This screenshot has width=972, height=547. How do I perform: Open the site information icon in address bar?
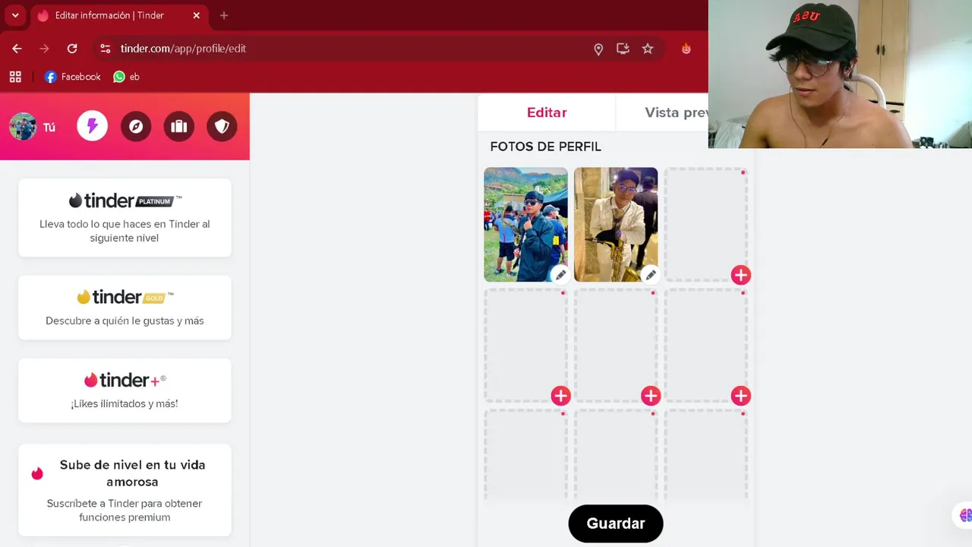pyautogui.click(x=106, y=49)
